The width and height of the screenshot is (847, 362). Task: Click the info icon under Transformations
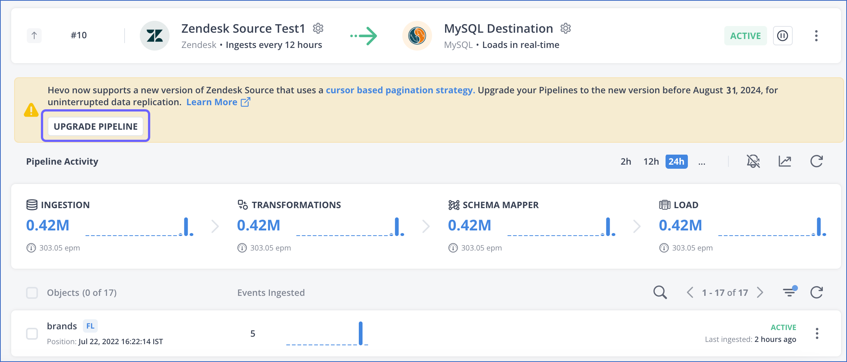click(242, 248)
